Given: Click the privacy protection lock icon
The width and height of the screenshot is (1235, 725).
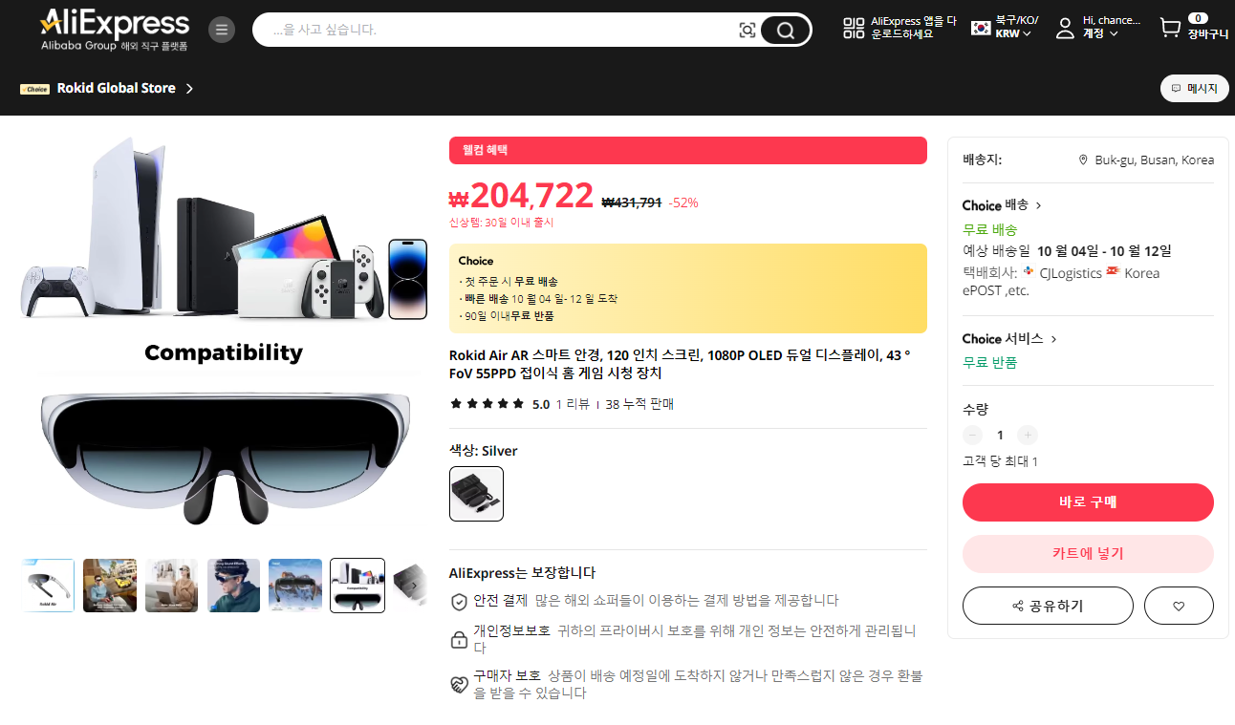Looking at the screenshot, I should pos(459,639).
